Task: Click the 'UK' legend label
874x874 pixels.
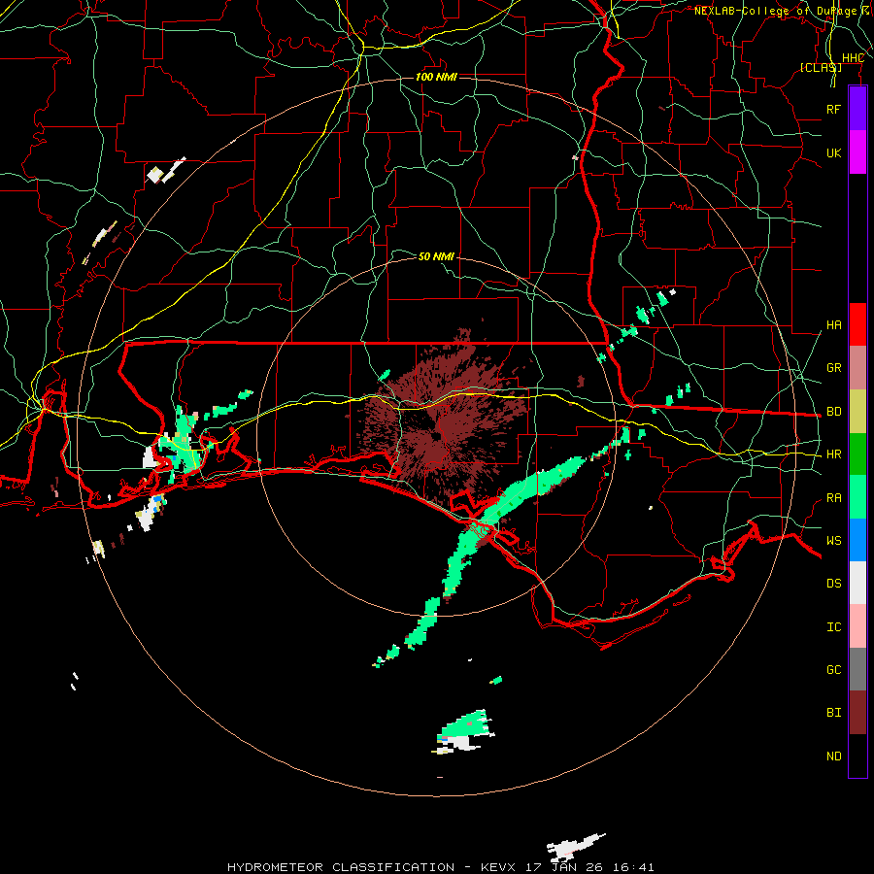Action: pos(833,152)
